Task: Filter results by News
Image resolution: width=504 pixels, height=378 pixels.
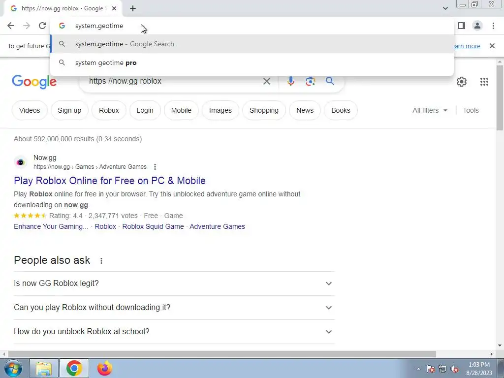Action: [x=305, y=110]
